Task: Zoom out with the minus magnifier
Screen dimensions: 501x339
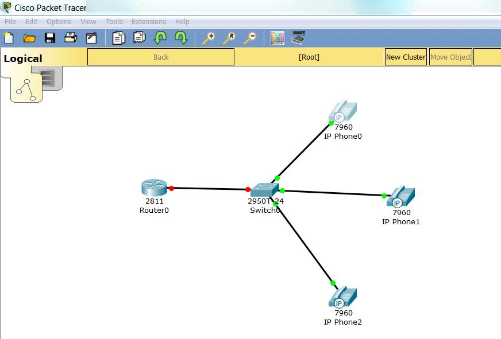Action: point(250,38)
